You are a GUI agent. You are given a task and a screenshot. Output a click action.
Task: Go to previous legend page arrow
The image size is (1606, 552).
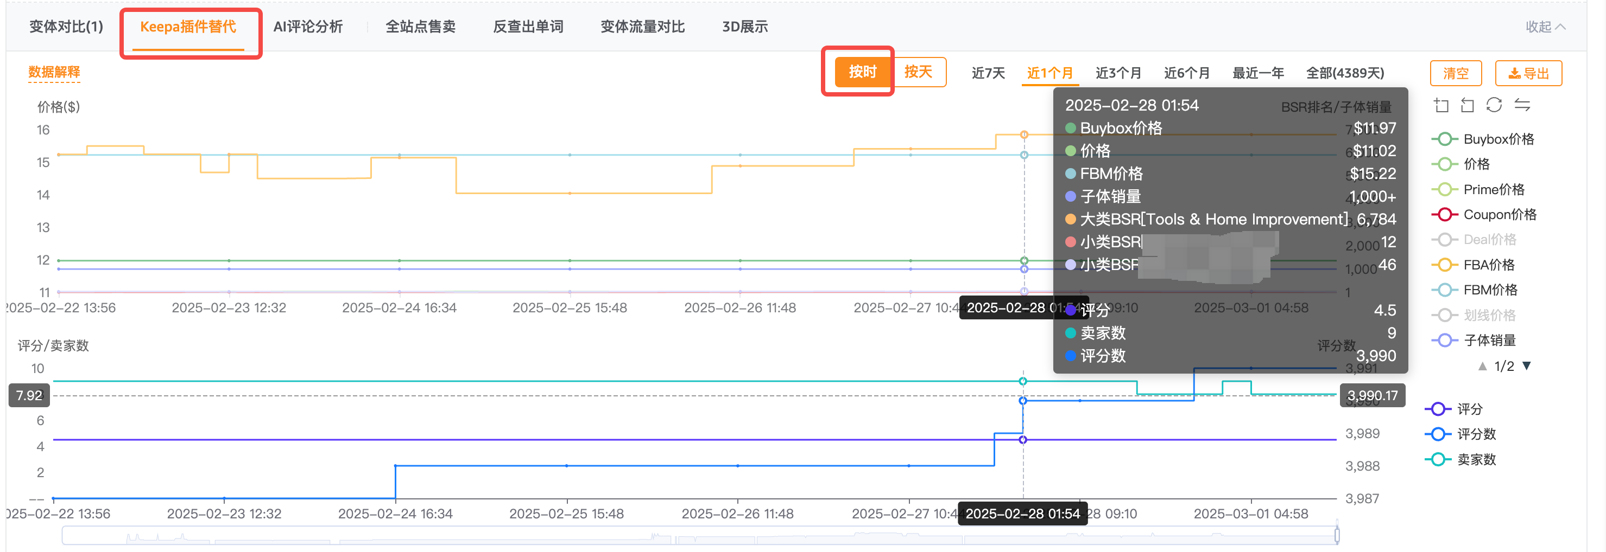point(1483,366)
